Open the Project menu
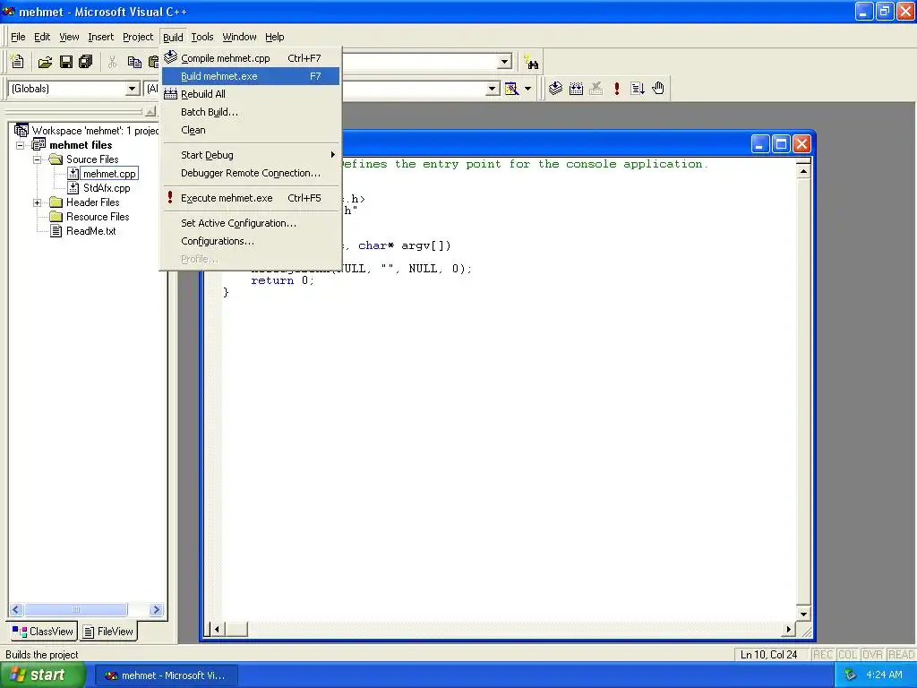 (x=138, y=37)
